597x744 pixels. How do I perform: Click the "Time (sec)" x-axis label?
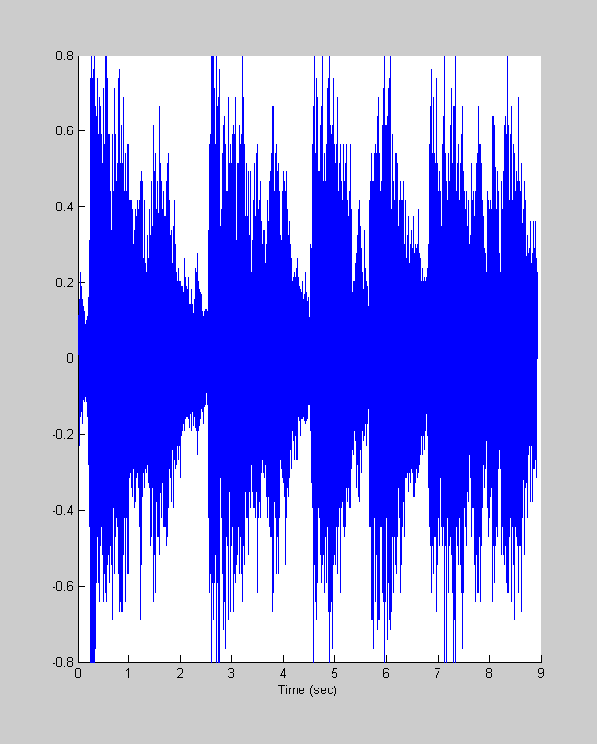309,689
